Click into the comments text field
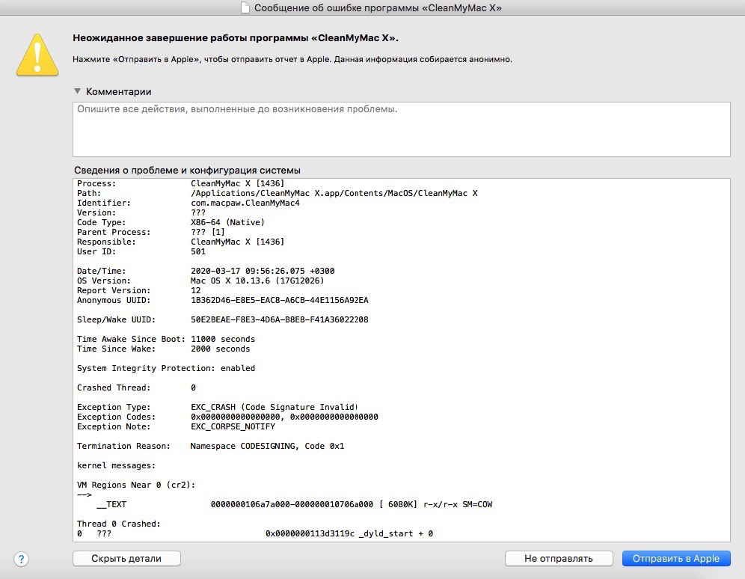 [401, 129]
